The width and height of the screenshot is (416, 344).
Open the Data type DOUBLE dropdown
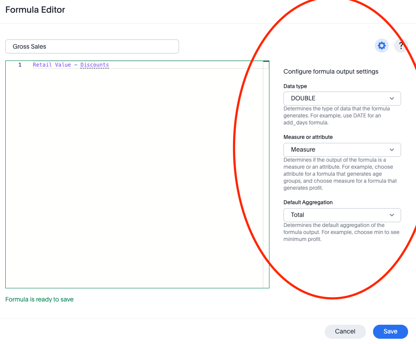[x=342, y=98]
